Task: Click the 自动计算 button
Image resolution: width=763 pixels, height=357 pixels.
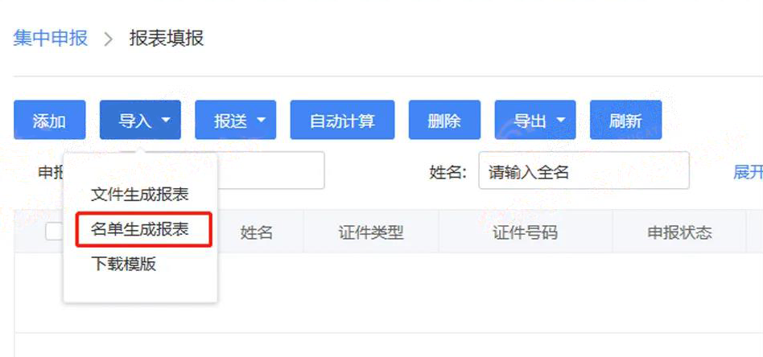Action: tap(343, 120)
